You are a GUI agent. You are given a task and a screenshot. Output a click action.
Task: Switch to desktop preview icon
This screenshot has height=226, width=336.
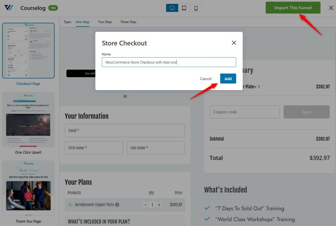[172, 8]
